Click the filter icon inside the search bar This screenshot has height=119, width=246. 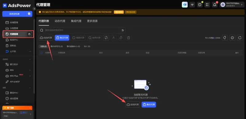pos(123,30)
